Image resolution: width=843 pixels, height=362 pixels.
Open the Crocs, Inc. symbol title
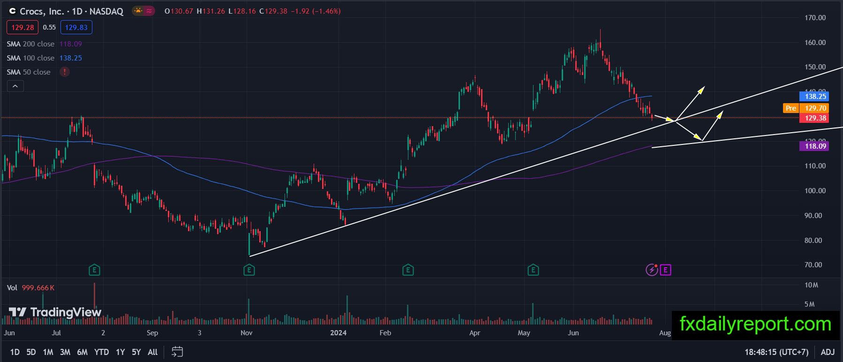coord(41,11)
